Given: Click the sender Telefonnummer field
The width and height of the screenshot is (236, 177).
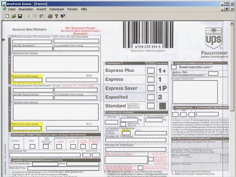Looking at the screenshot, I should [x=76, y=49].
